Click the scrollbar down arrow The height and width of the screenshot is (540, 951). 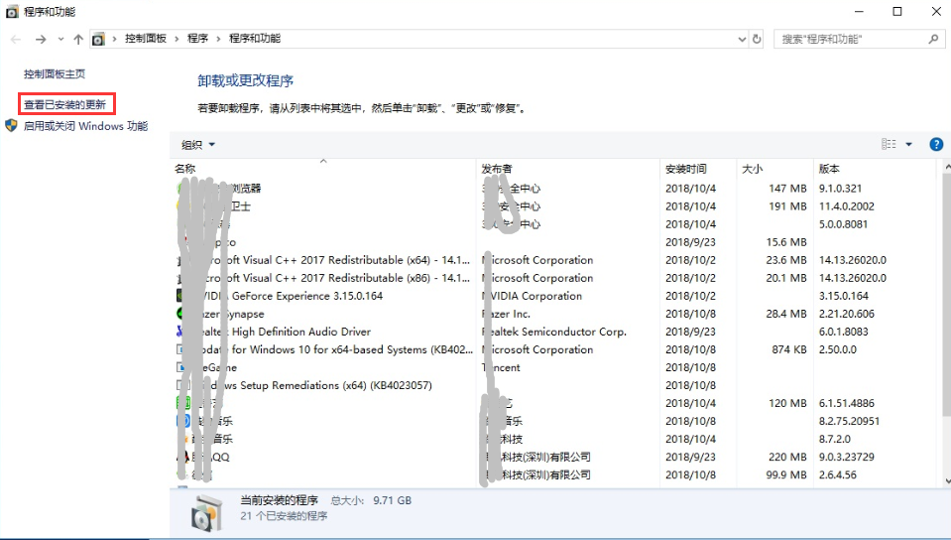(x=947, y=481)
